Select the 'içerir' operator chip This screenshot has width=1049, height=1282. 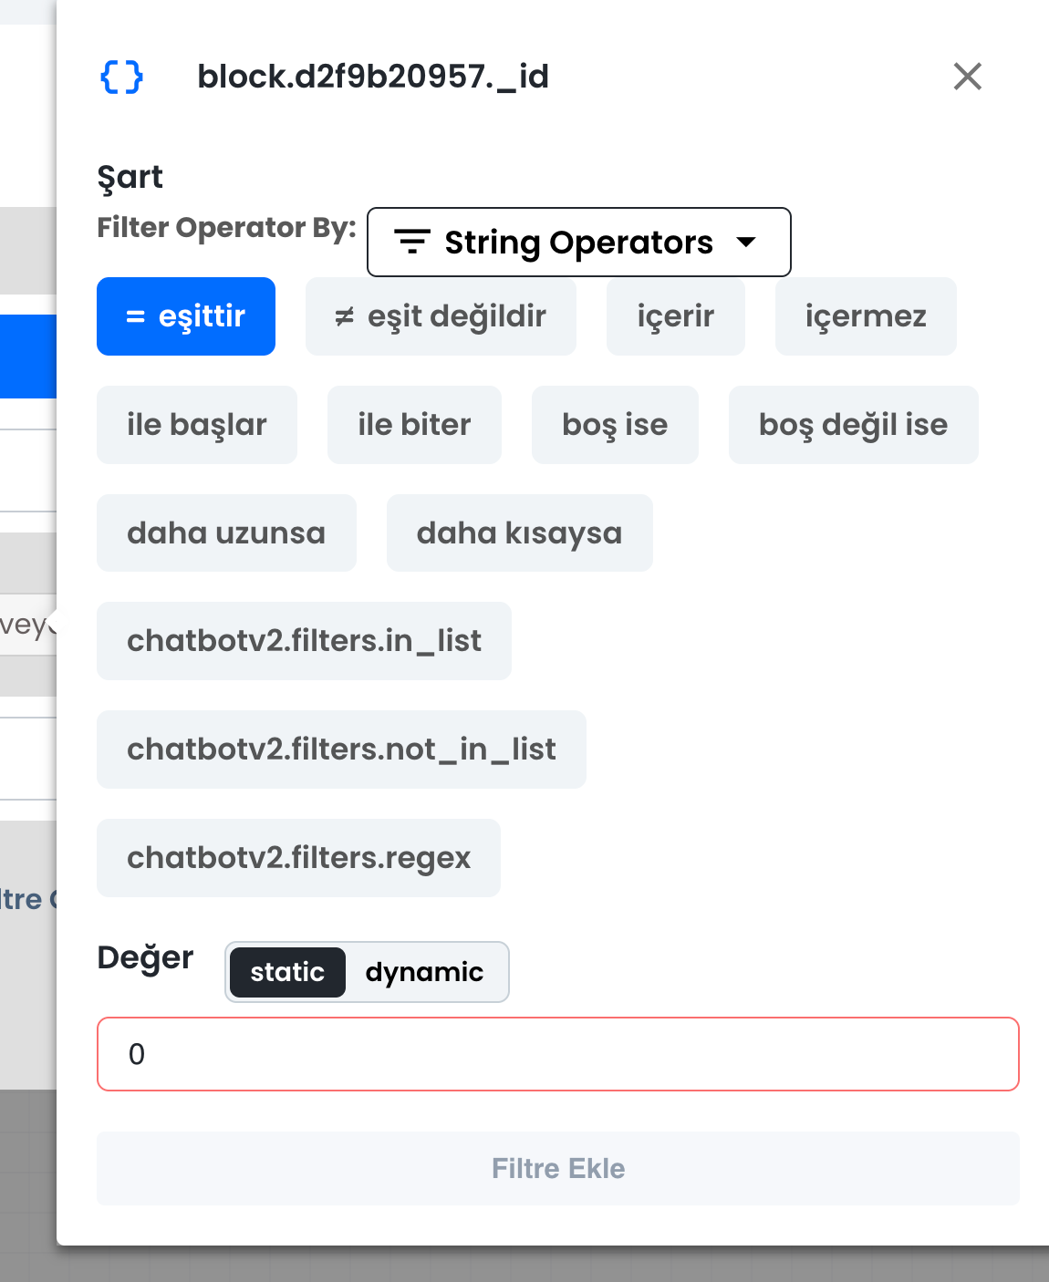(x=675, y=316)
